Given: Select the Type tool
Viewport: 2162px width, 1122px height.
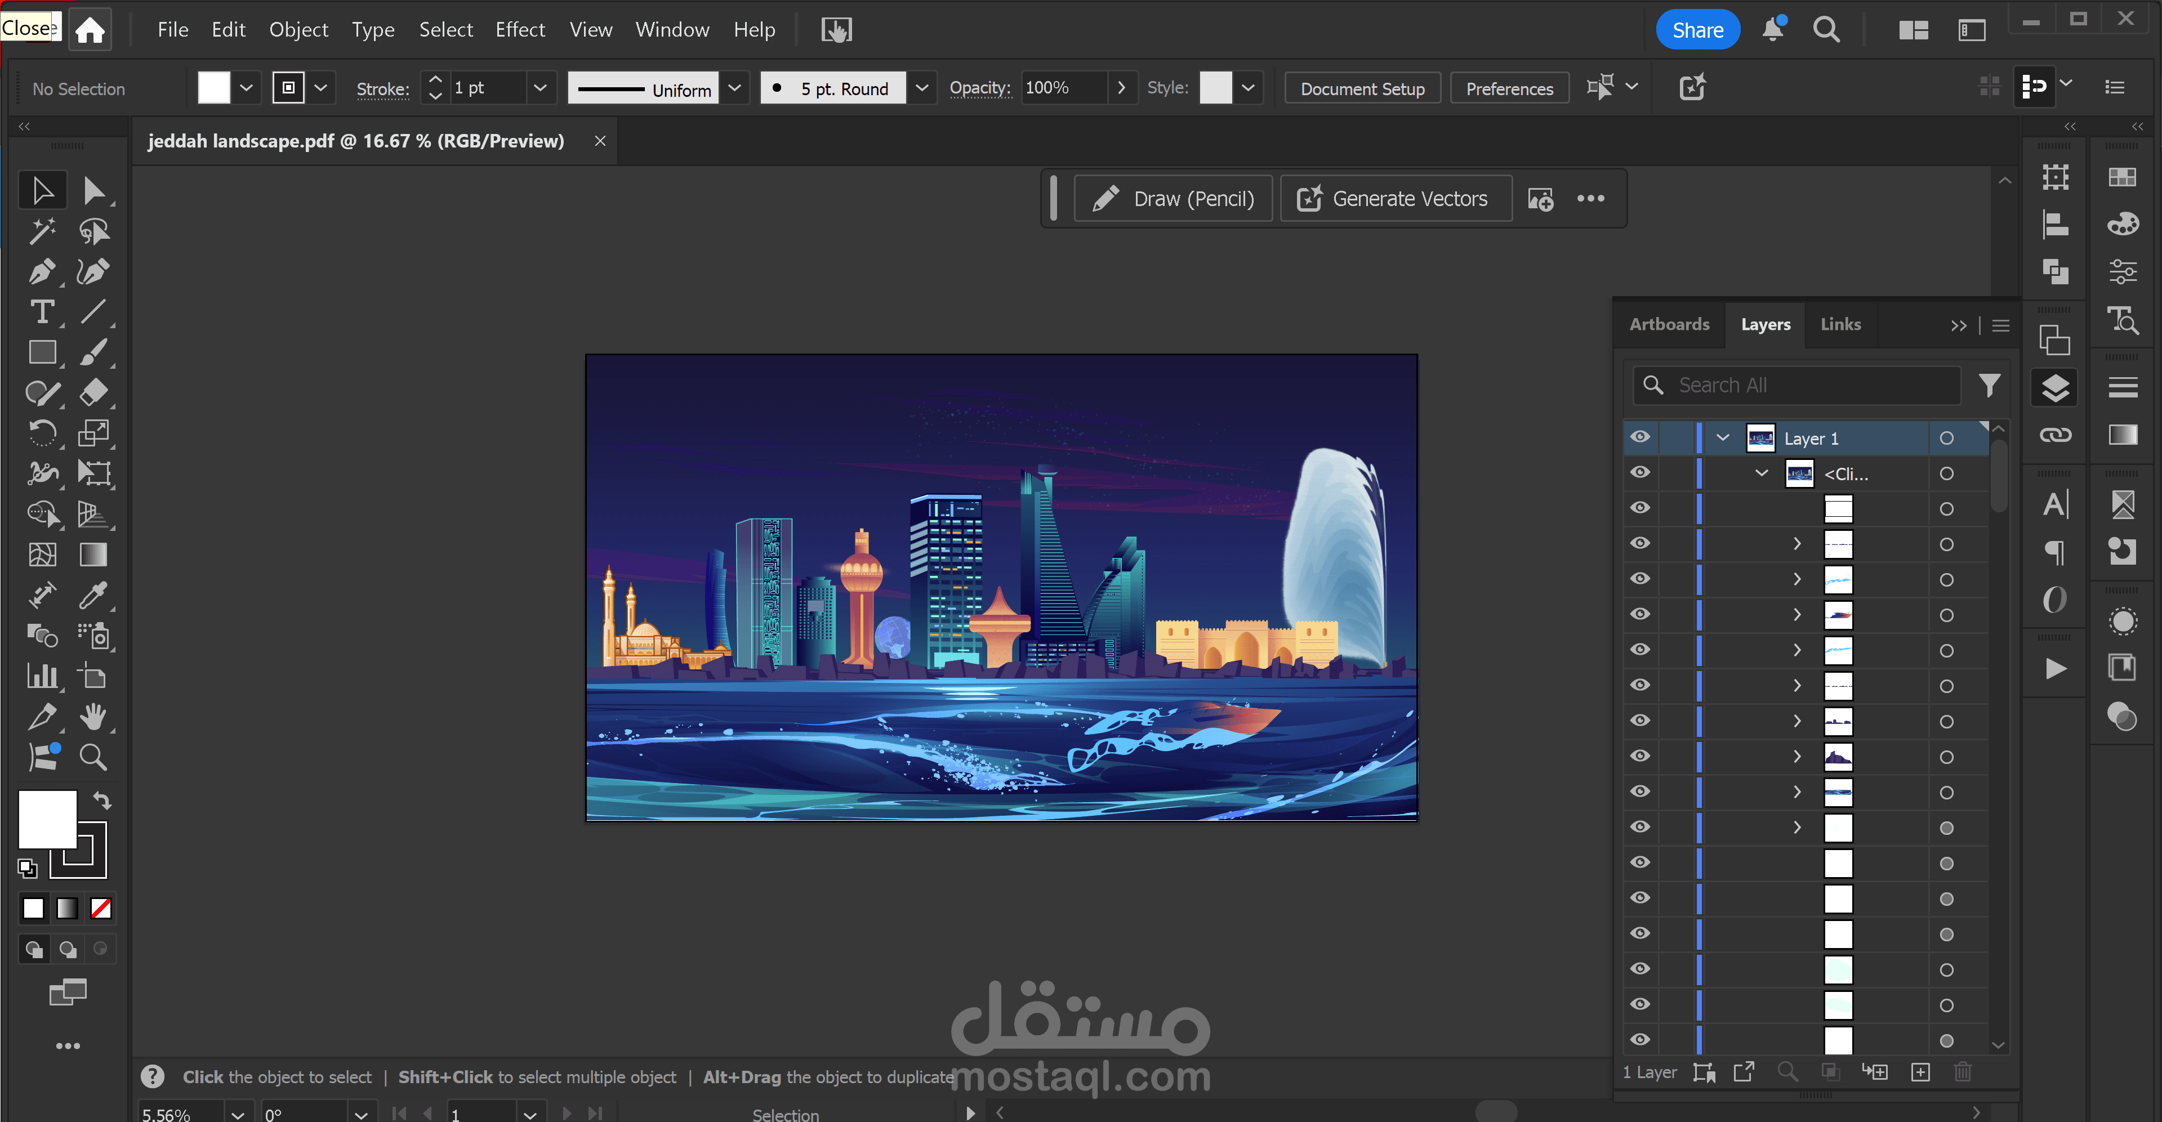Looking at the screenshot, I should tap(41, 311).
